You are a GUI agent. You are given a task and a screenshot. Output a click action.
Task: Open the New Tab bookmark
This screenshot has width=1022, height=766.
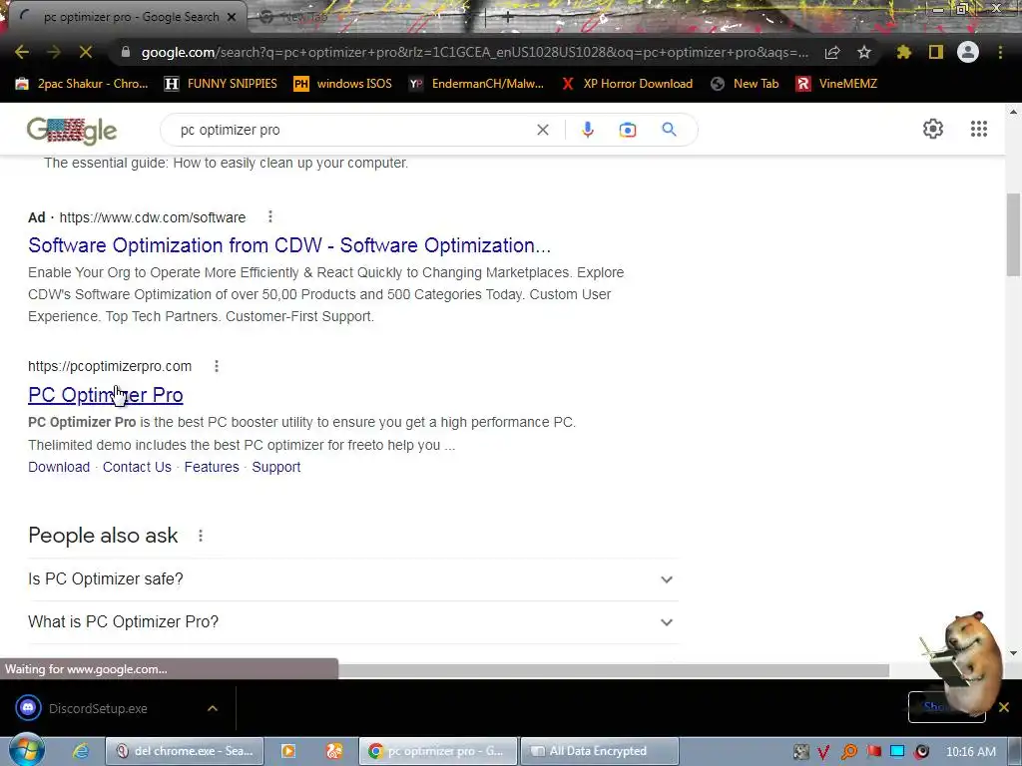click(x=745, y=84)
